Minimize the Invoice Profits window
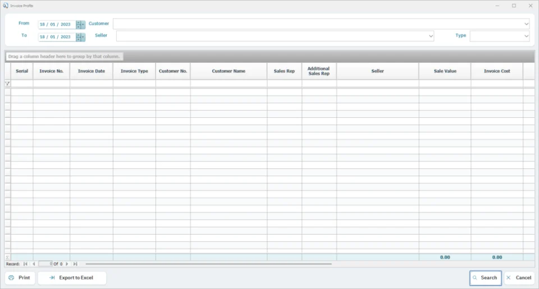Viewport: 539px width, 289px height. [x=497, y=6]
